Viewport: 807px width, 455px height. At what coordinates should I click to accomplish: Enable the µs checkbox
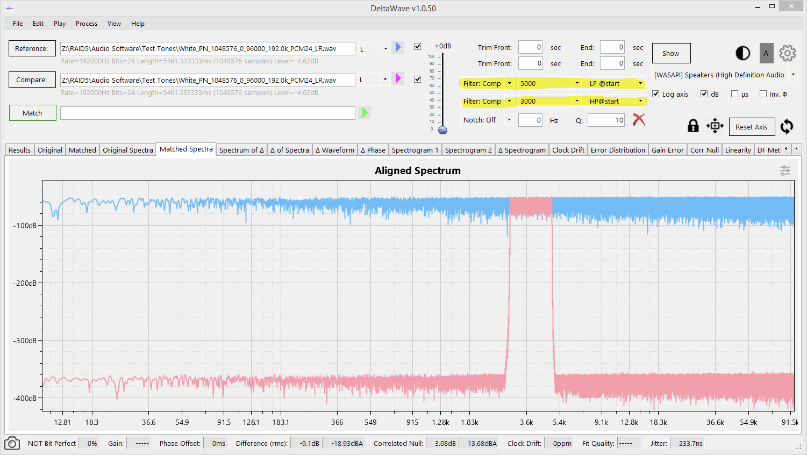734,94
